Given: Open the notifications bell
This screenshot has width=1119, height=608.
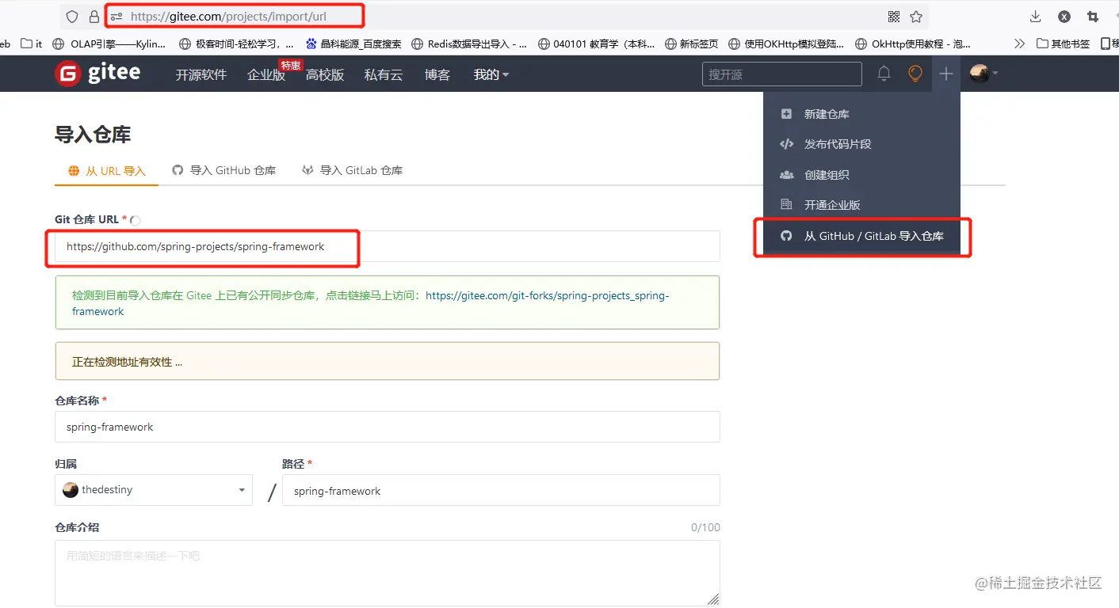Looking at the screenshot, I should 884,74.
